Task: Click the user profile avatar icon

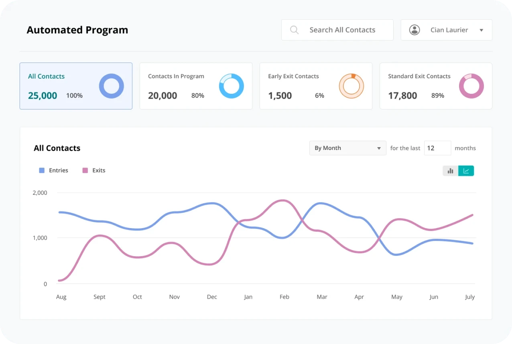Action: (x=414, y=30)
